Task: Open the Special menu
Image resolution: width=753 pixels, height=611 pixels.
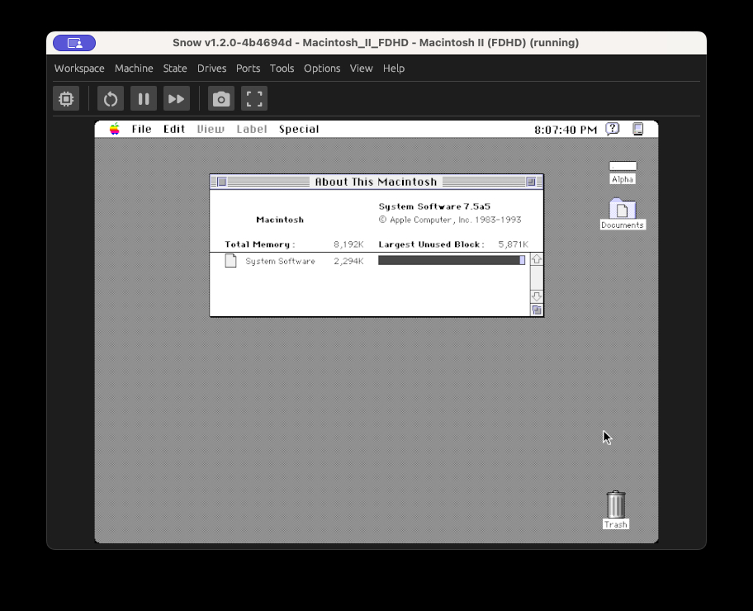Action: [x=299, y=129]
